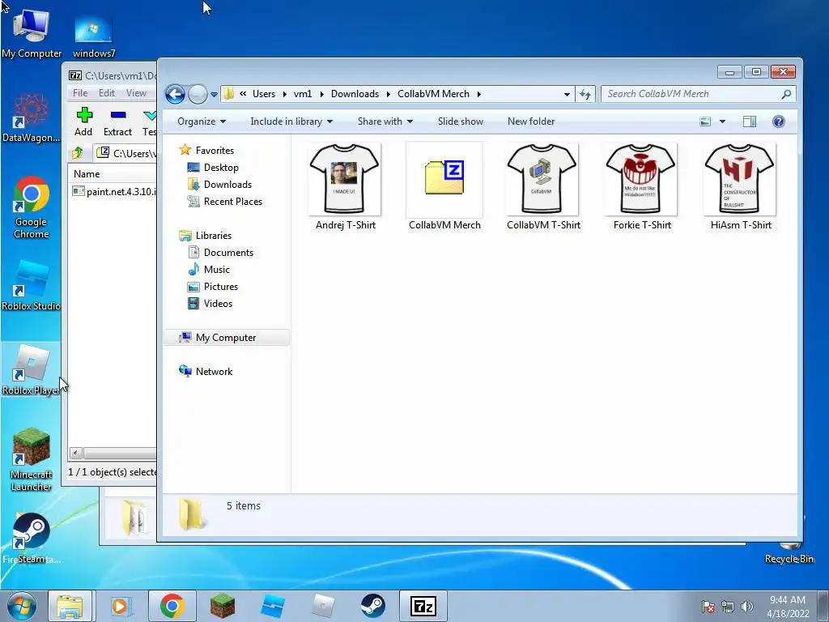
Task: Open the Include in library dropdown
Action: click(291, 121)
